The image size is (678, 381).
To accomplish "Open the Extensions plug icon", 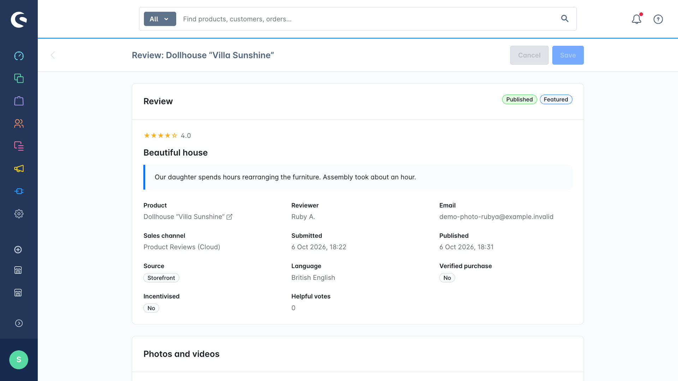I will [x=19, y=191].
